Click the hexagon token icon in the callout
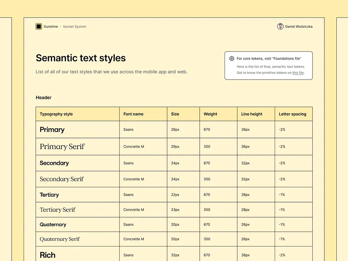 tap(231, 58)
